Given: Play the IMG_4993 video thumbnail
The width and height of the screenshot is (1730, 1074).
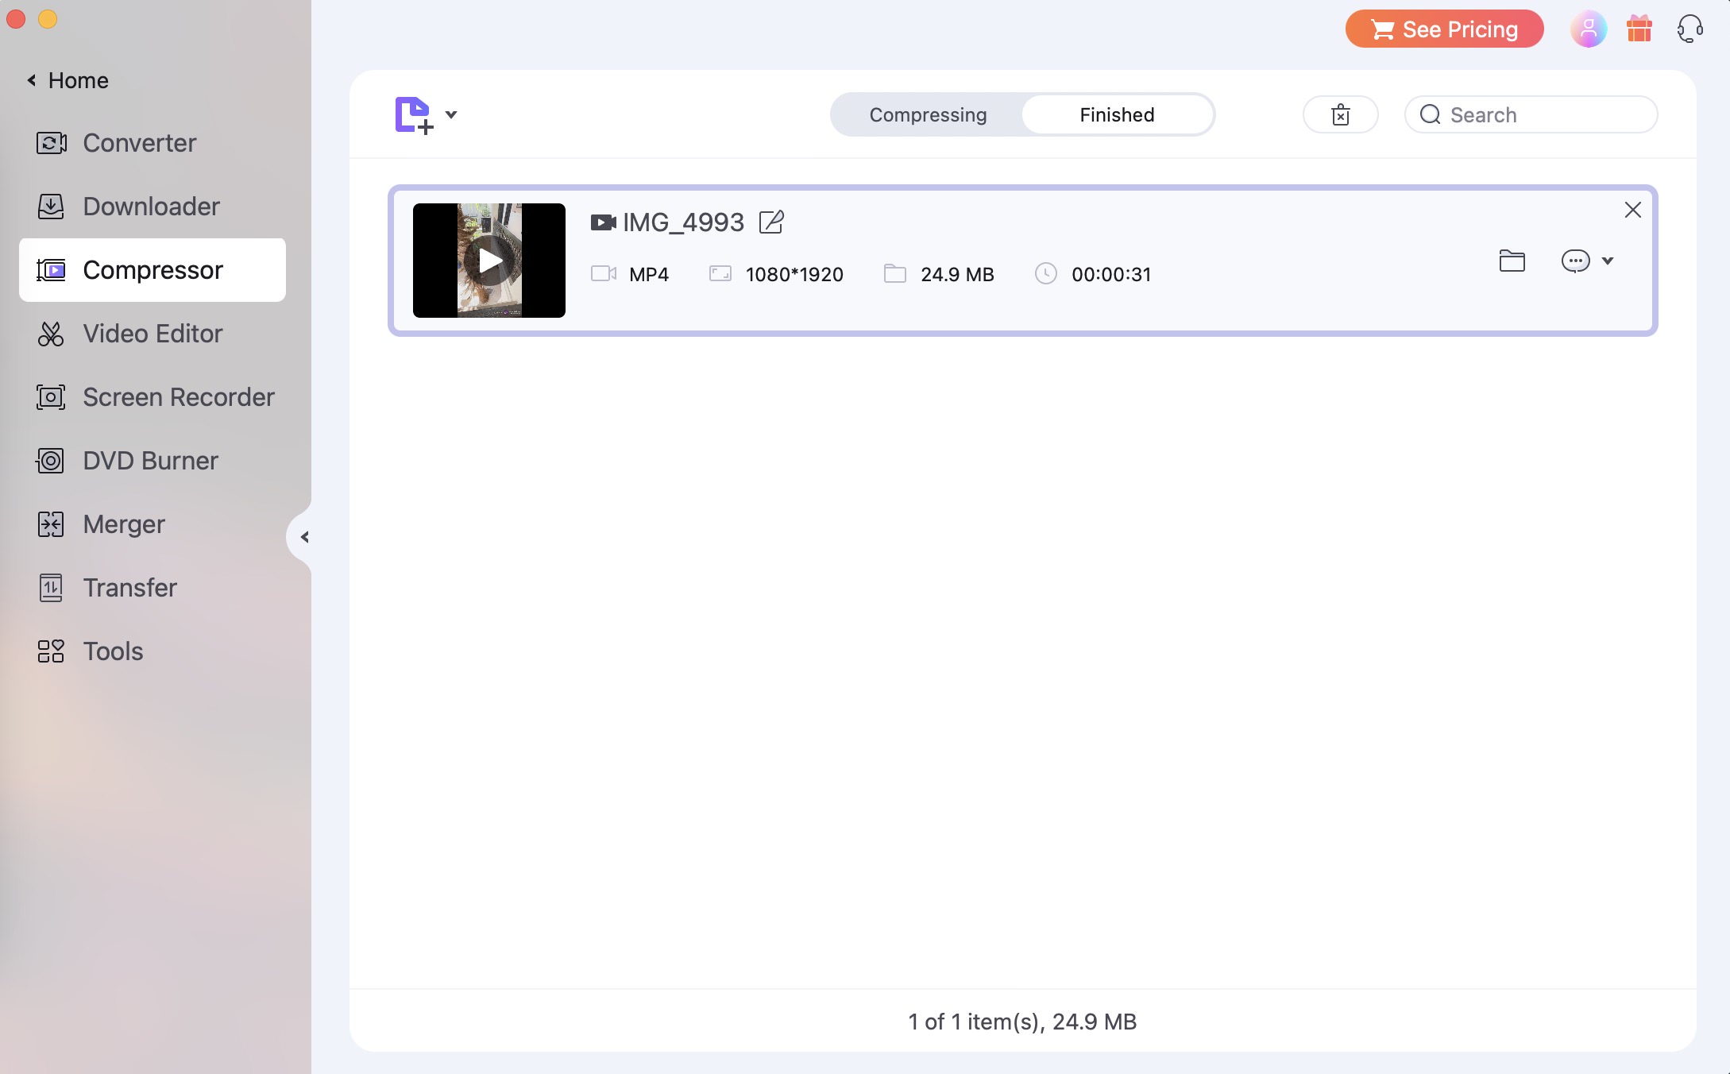Looking at the screenshot, I should click(489, 261).
